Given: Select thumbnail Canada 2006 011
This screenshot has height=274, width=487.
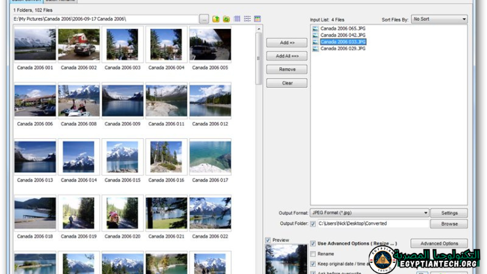Looking at the screenshot, I should [166, 101].
